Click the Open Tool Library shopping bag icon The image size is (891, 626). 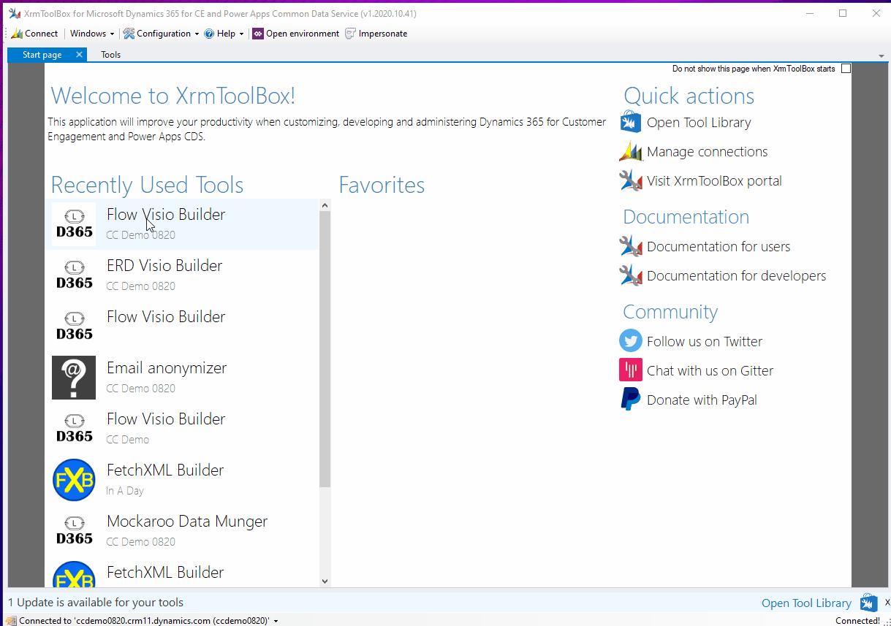[630, 123]
